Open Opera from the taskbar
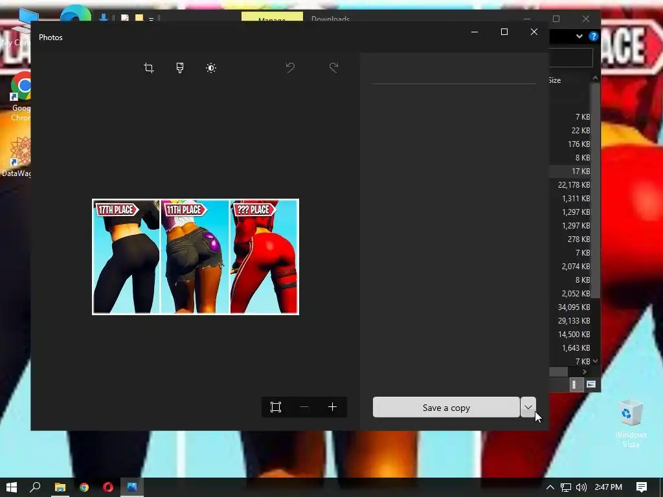Screen dimensions: 663x497 click(x=108, y=487)
